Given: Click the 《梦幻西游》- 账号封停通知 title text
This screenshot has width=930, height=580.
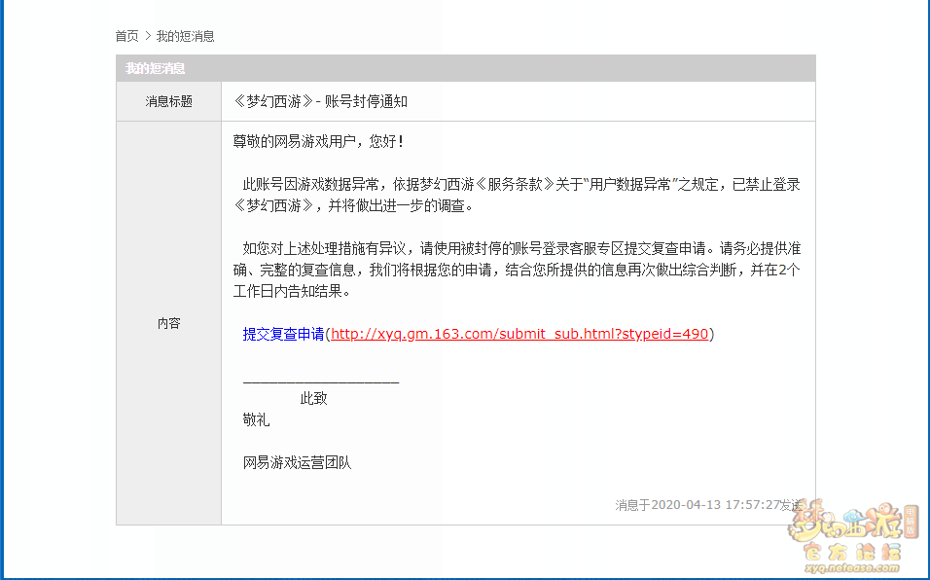Looking at the screenshot, I should point(320,101).
